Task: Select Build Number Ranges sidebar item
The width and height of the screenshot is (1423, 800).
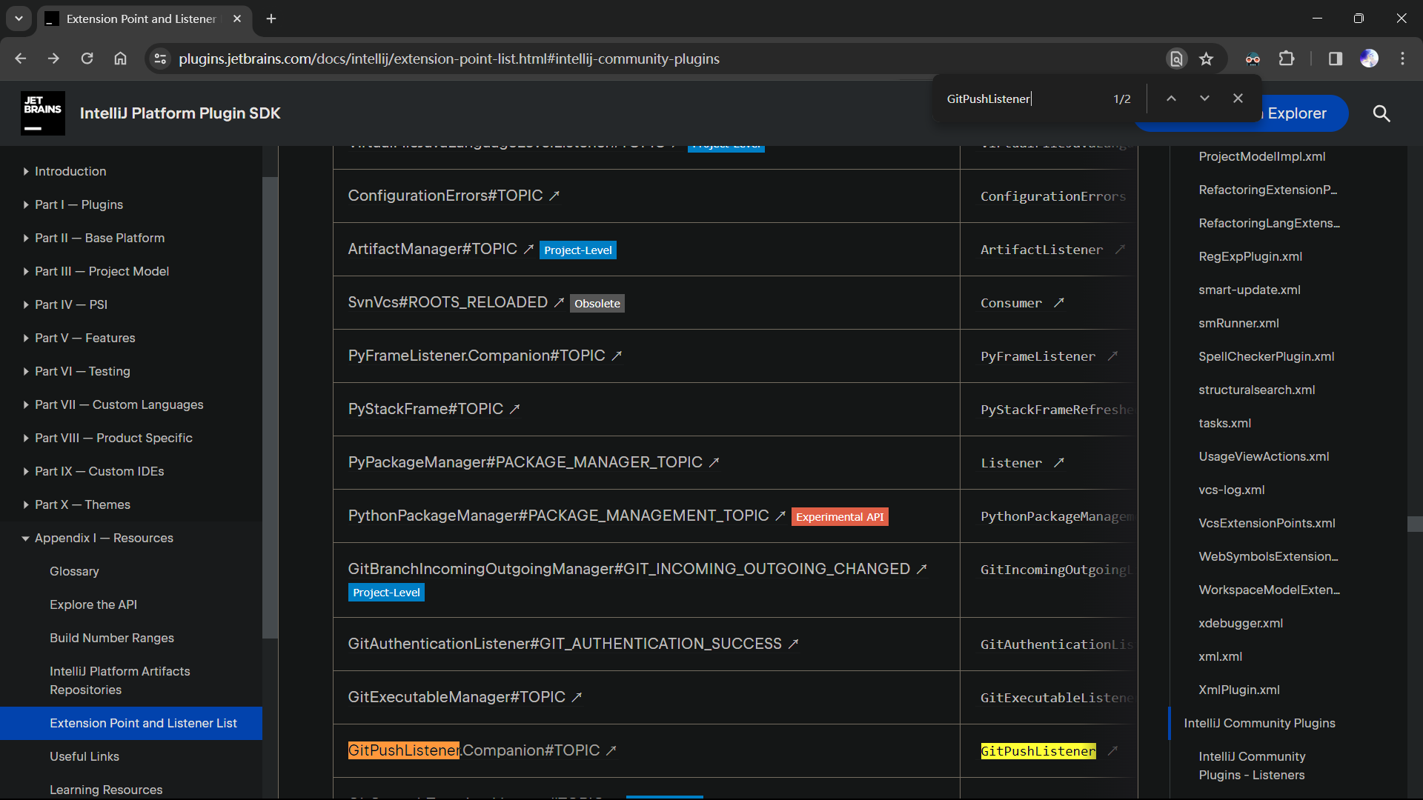Action: pos(112,638)
